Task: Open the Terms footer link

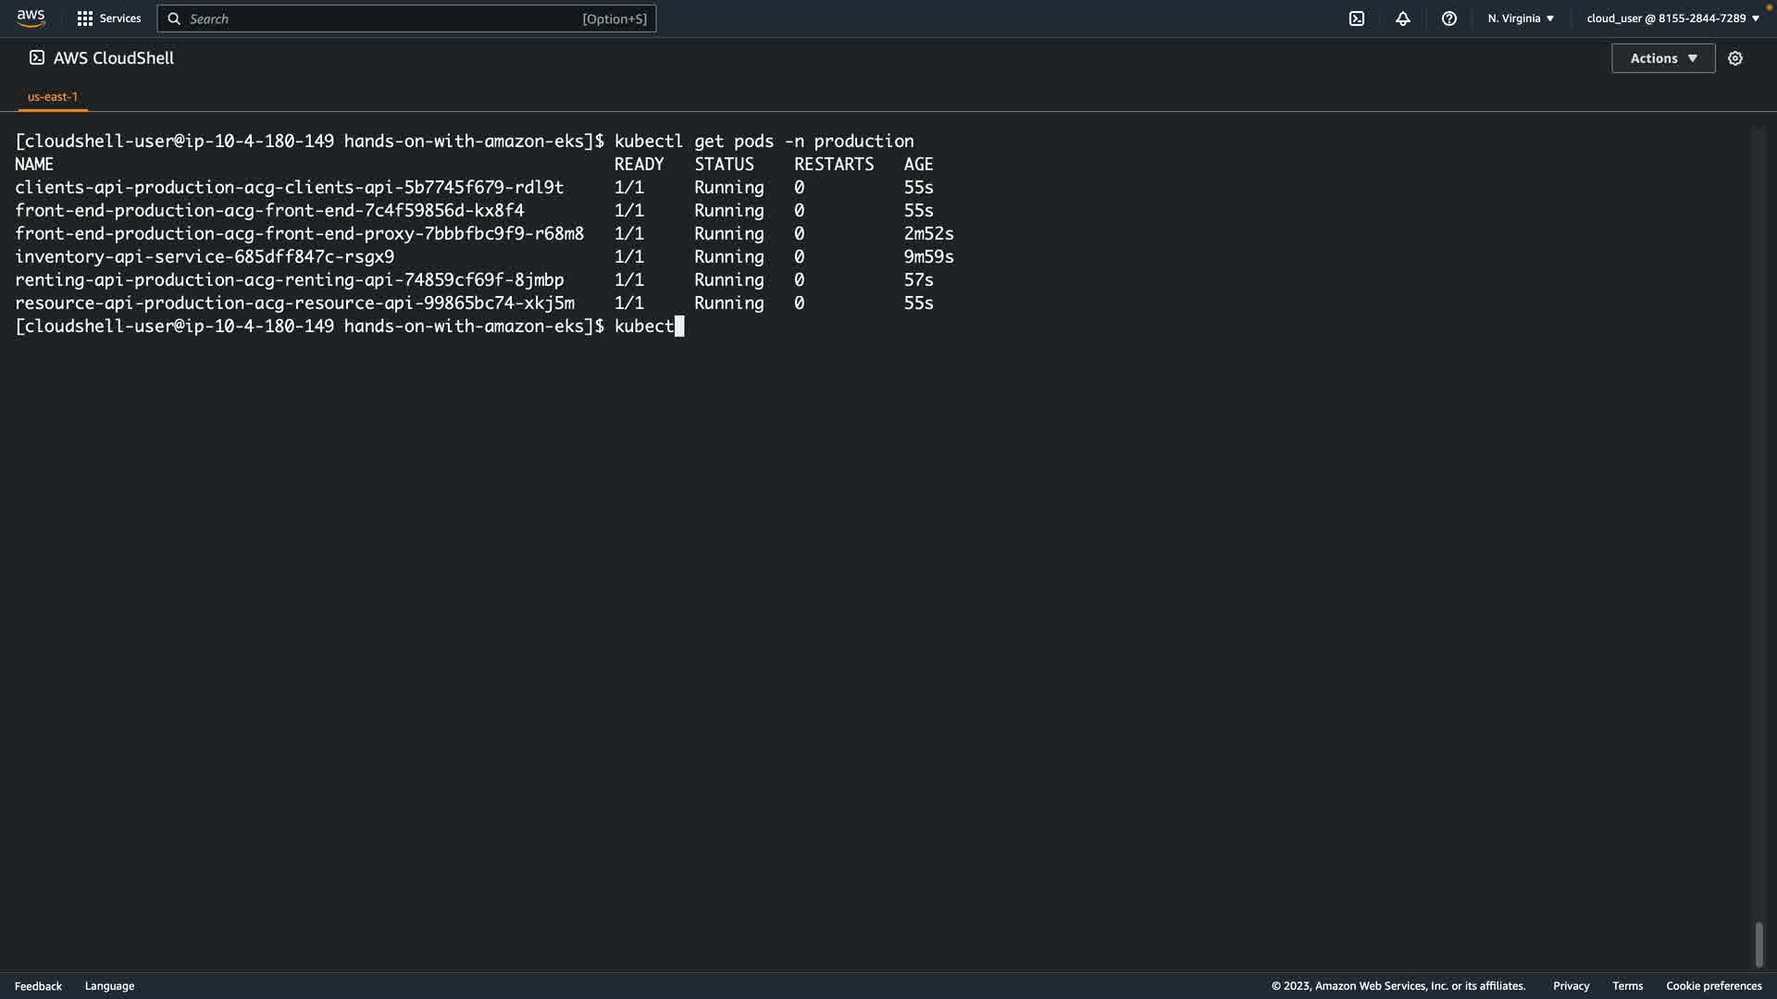Action: click(x=1627, y=986)
